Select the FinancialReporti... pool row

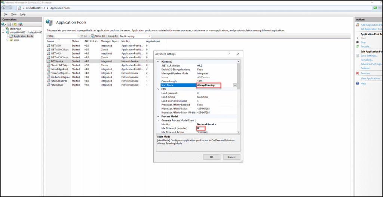(107, 73)
